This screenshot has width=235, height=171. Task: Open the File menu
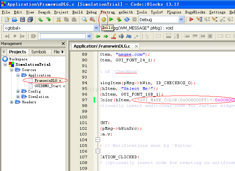tap(6, 12)
